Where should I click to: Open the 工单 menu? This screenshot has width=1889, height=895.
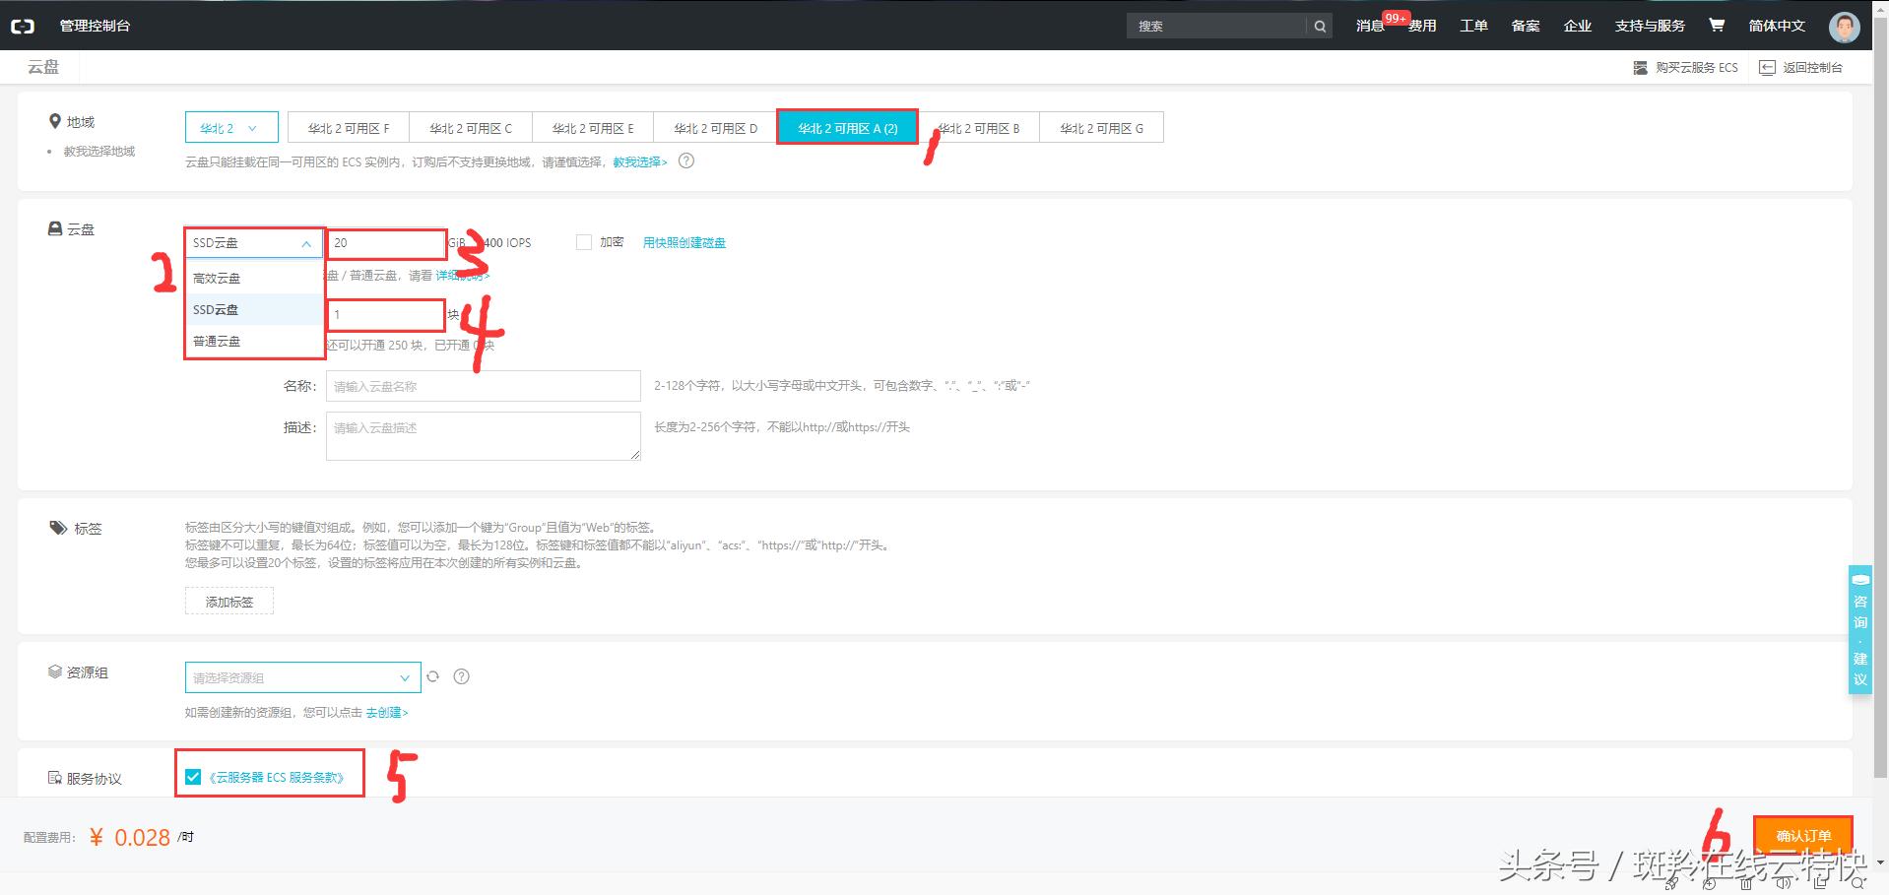(1473, 26)
